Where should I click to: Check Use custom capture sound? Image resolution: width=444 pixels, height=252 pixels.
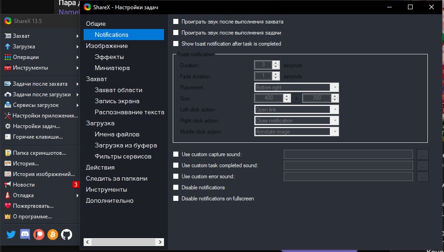point(176,154)
